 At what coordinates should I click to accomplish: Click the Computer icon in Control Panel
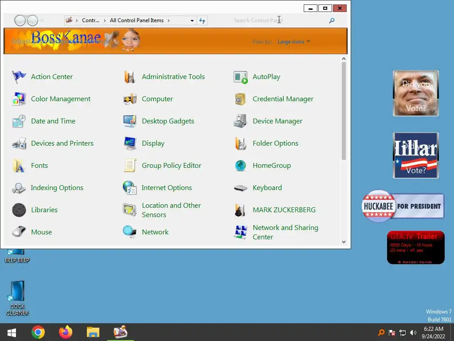(130, 99)
